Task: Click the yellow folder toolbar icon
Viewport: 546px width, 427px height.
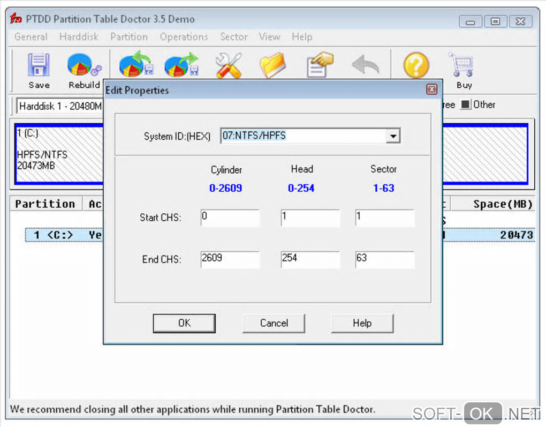Action: point(272,65)
